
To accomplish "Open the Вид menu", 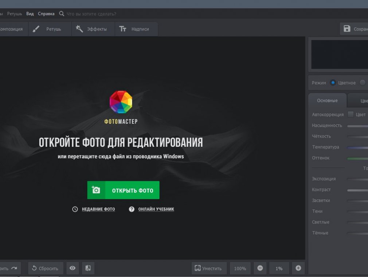I will coord(30,14).
